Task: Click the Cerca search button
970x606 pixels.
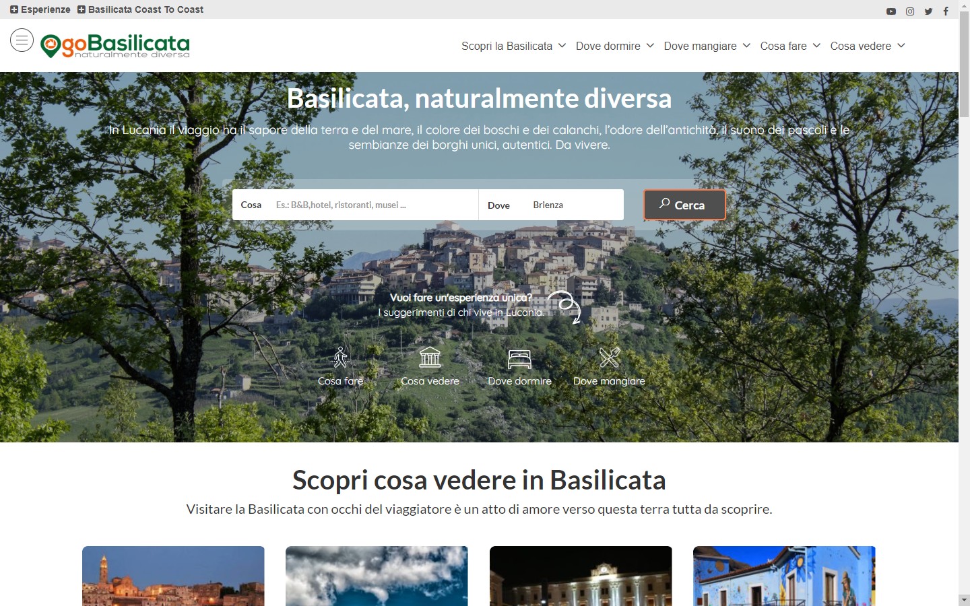Action: click(684, 205)
